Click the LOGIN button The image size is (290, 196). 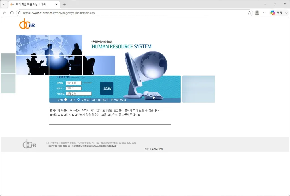(107, 88)
